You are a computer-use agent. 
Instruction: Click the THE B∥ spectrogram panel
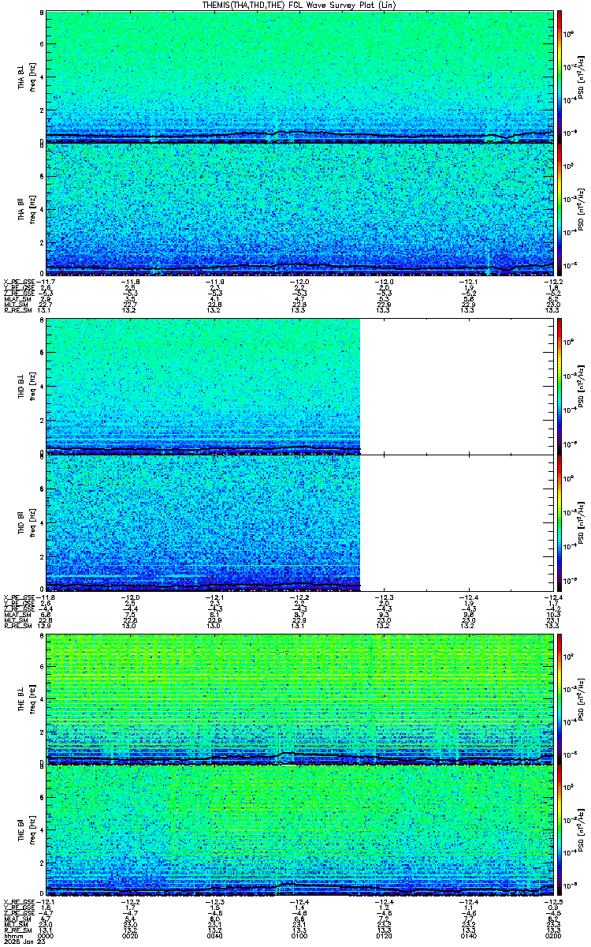click(x=298, y=829)
